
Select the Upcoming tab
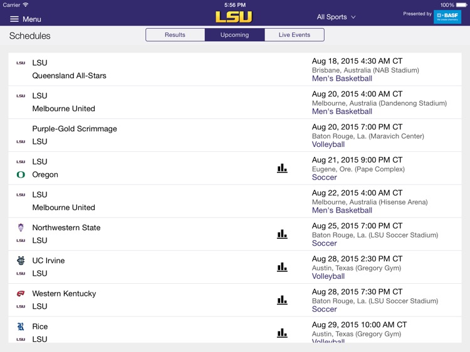pyautogui.click(x=235, y=34)
